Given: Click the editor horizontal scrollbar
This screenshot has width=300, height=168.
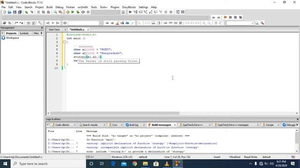Looking at the screenshot, I should 115,113.
